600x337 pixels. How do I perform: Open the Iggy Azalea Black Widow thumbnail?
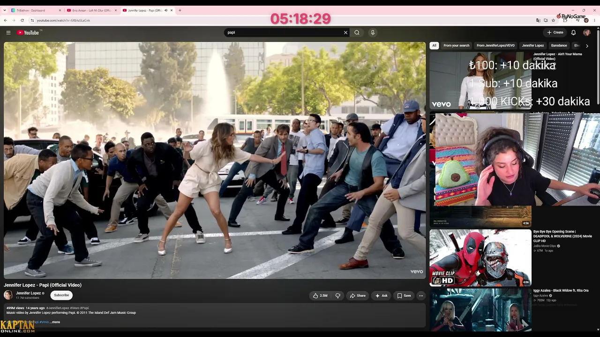tap(480, 310)
